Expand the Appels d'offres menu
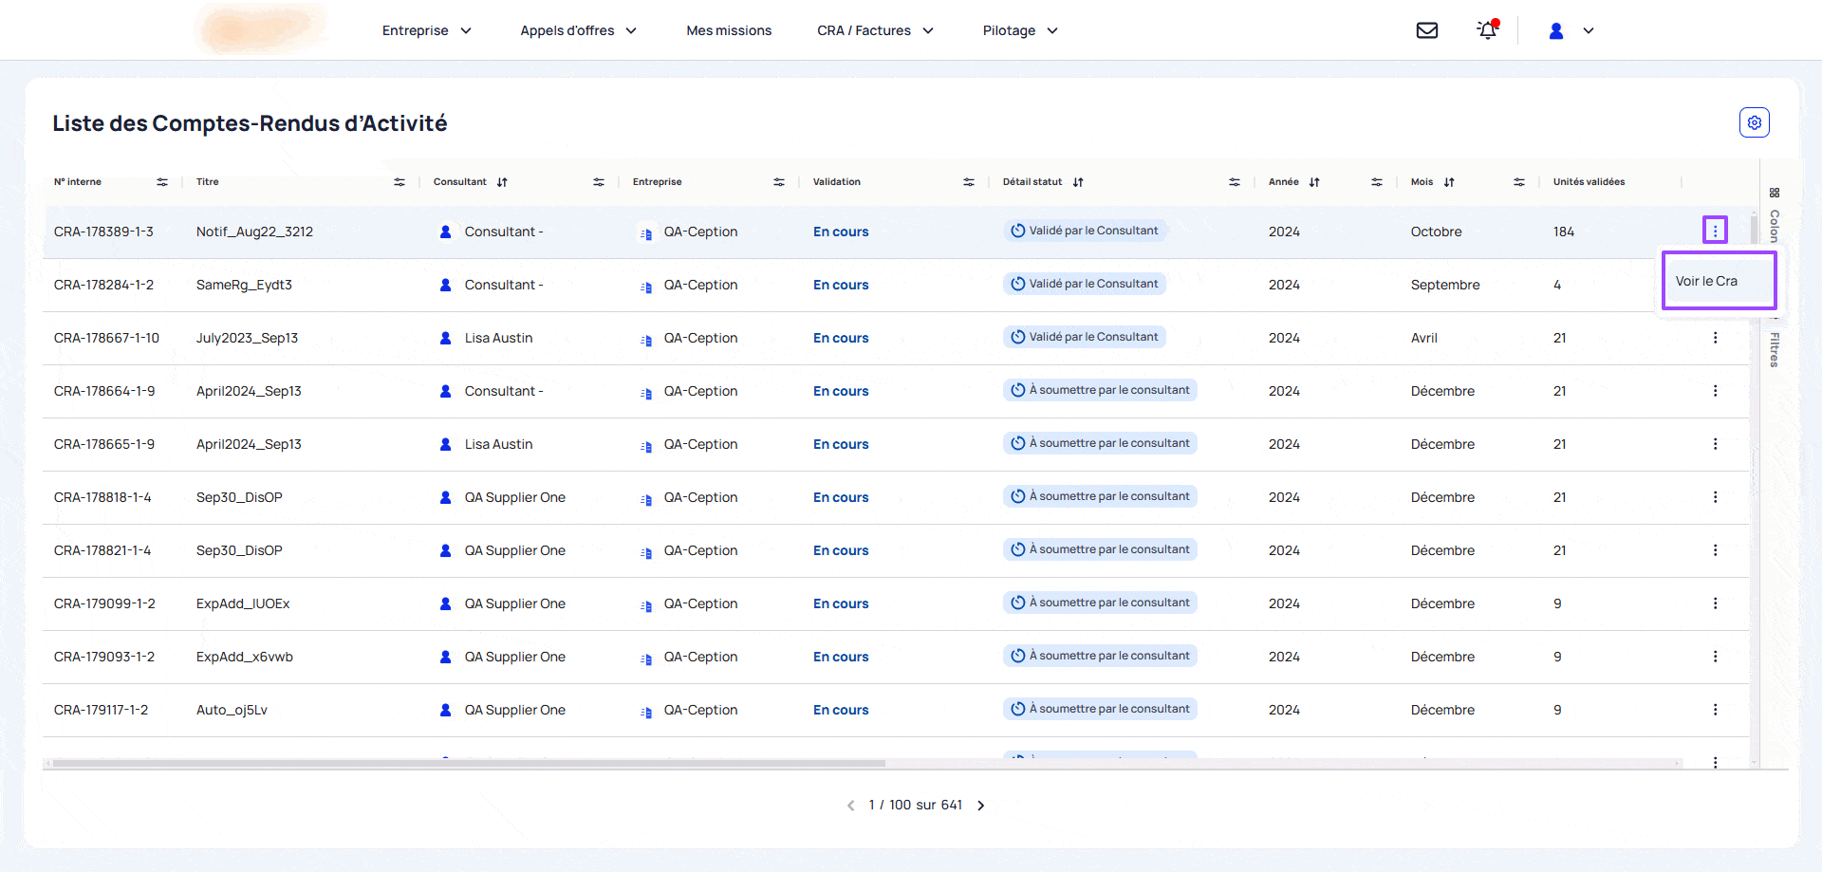This screenshot has height=872, width=1822. (578, 30)
